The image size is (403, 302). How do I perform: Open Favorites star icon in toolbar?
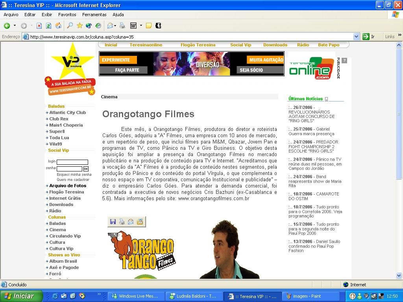coord(79,26)
